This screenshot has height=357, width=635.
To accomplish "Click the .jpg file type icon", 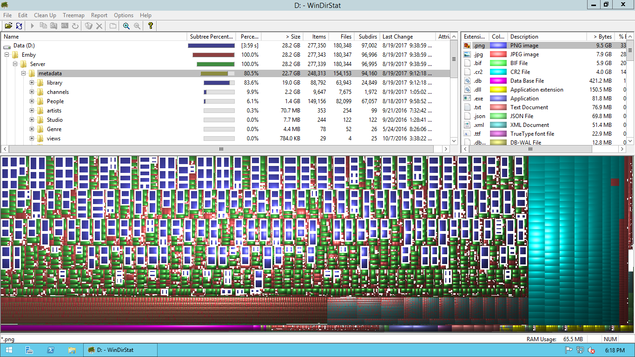I will (x=468, y=54).
